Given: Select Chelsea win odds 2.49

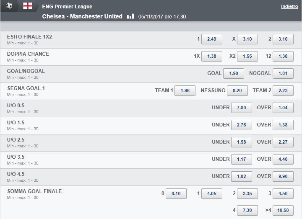Looking at the screenshot, I should [212, 39].
